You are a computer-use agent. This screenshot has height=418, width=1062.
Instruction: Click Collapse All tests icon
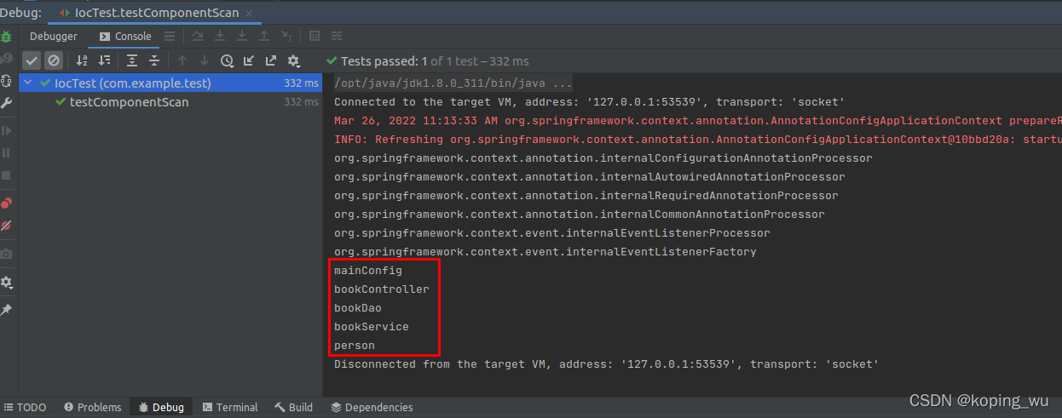pyautogui.click(x=154, y=60)
